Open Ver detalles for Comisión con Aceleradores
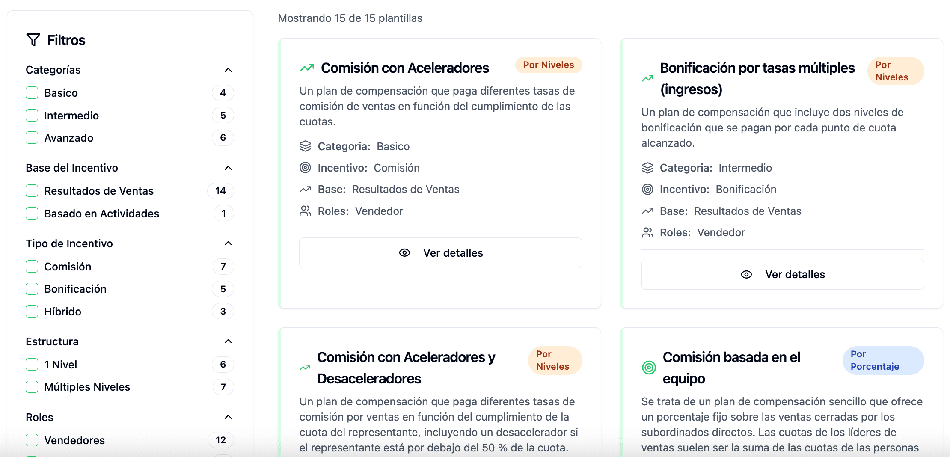 441,253
